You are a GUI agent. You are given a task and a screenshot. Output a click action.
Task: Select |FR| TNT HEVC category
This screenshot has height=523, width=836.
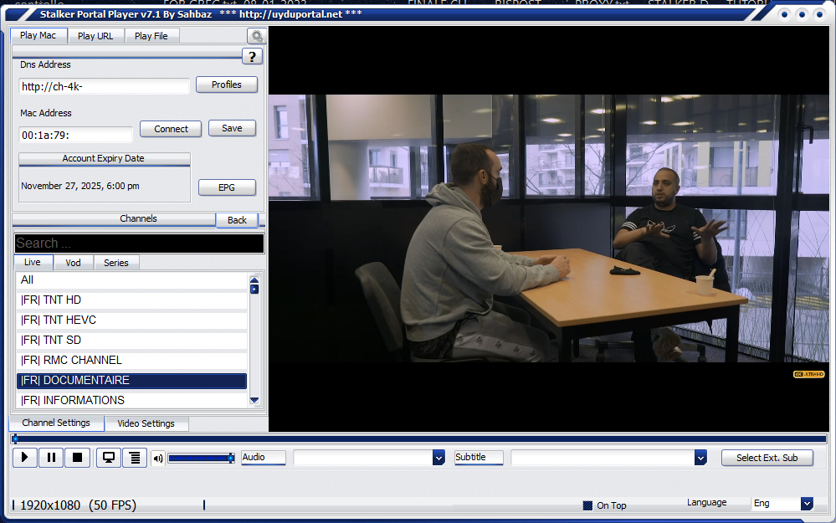(x=131, y=320)
